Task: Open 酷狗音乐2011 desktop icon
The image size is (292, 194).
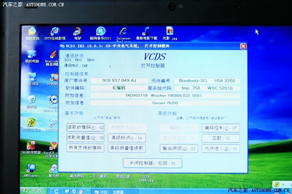Action: 101,34
